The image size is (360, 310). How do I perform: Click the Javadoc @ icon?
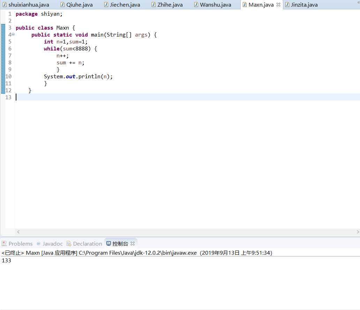click(39, 244)
